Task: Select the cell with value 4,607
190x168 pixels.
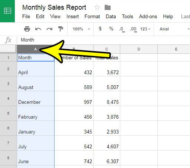Action: tap(107, 143)
